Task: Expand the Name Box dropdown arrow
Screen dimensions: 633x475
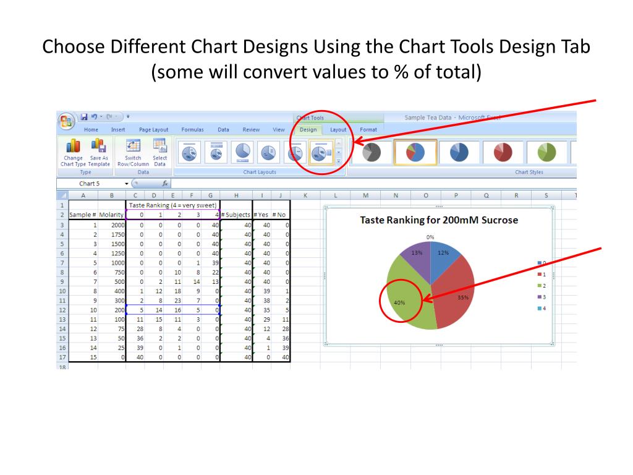Action: pos(126,184)
